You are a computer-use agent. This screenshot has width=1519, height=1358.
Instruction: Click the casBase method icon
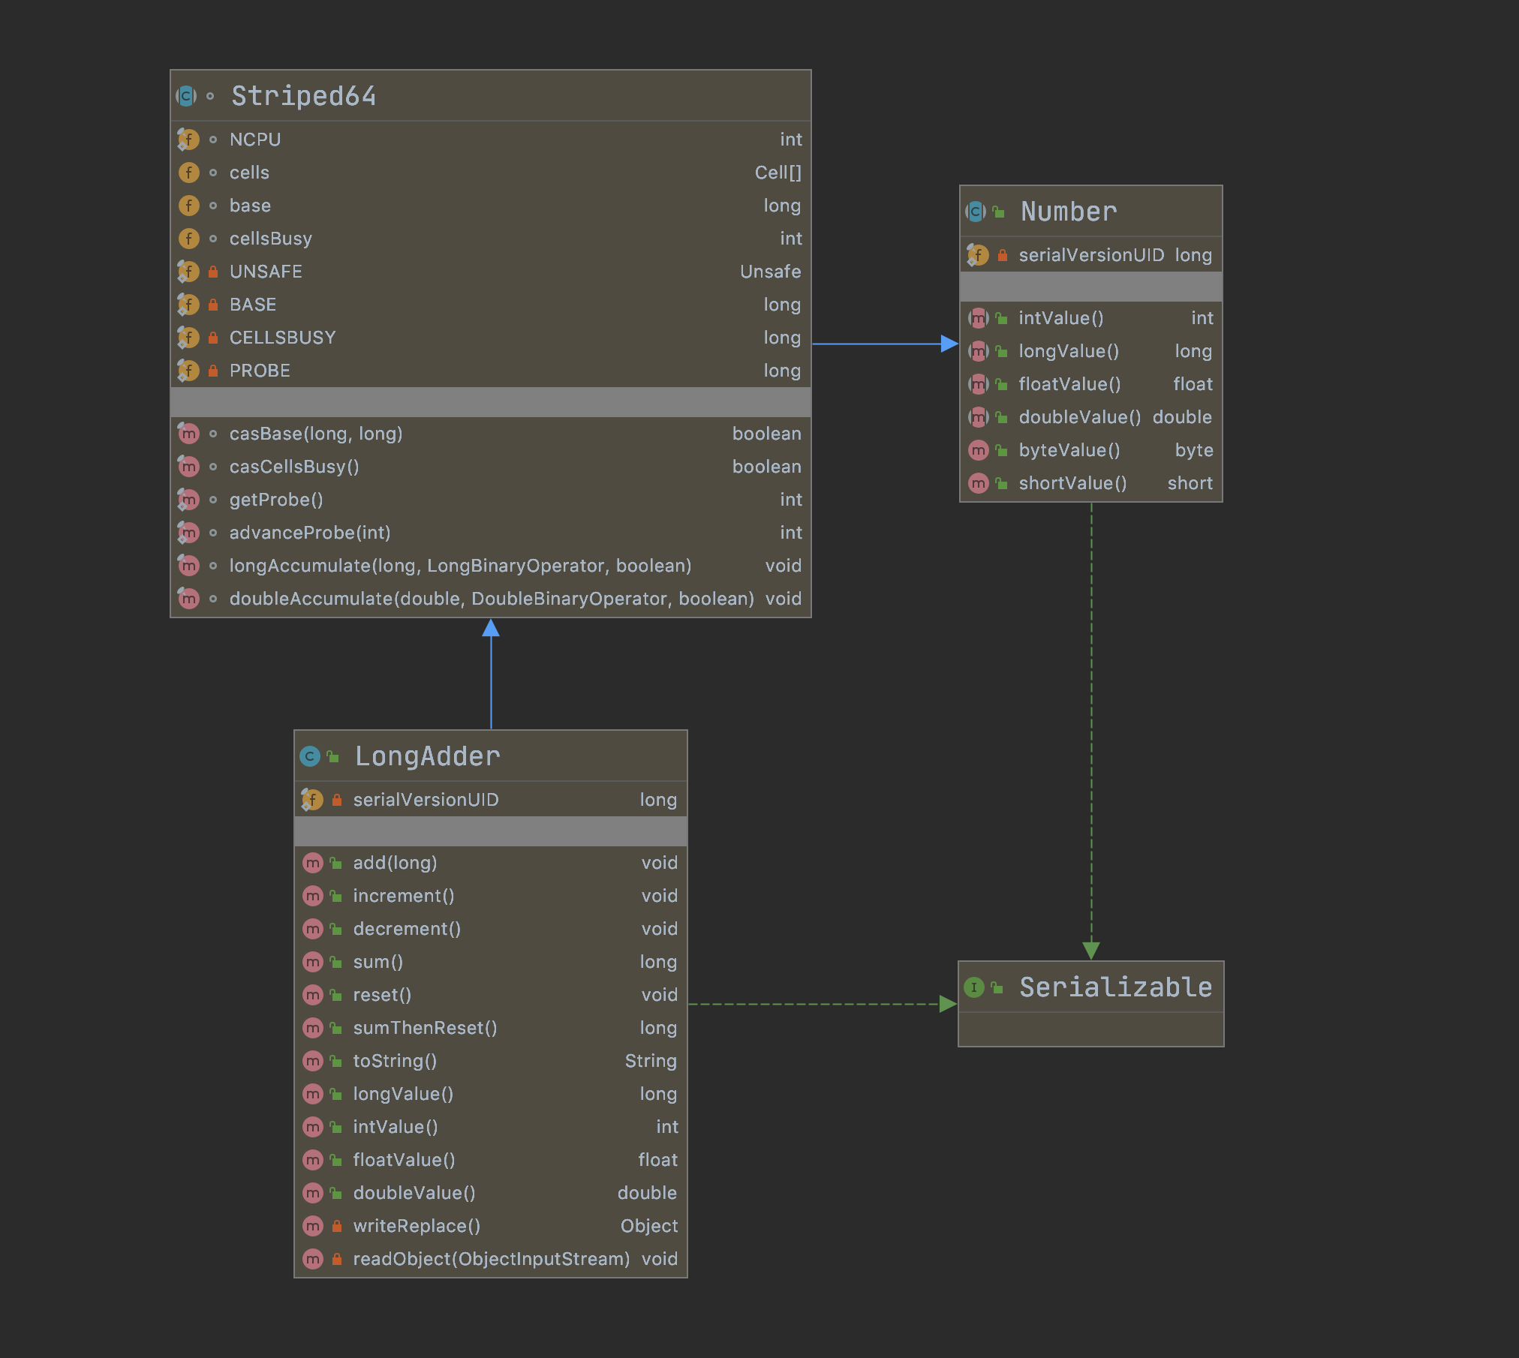[188, 434]
